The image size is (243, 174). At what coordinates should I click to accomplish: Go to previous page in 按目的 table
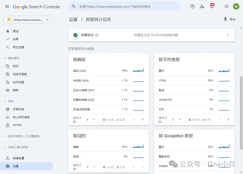pyautogui.click(x=134, y=167)
